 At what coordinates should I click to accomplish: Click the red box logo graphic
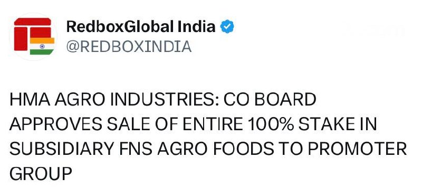click(x=33, y=34)
